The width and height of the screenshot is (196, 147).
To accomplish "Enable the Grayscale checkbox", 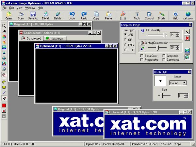I will [x=164, y=56].
